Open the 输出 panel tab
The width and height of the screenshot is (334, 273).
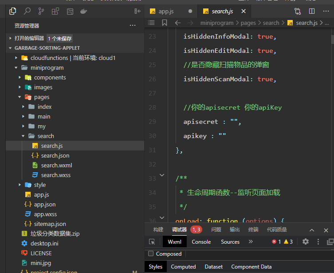235,229
